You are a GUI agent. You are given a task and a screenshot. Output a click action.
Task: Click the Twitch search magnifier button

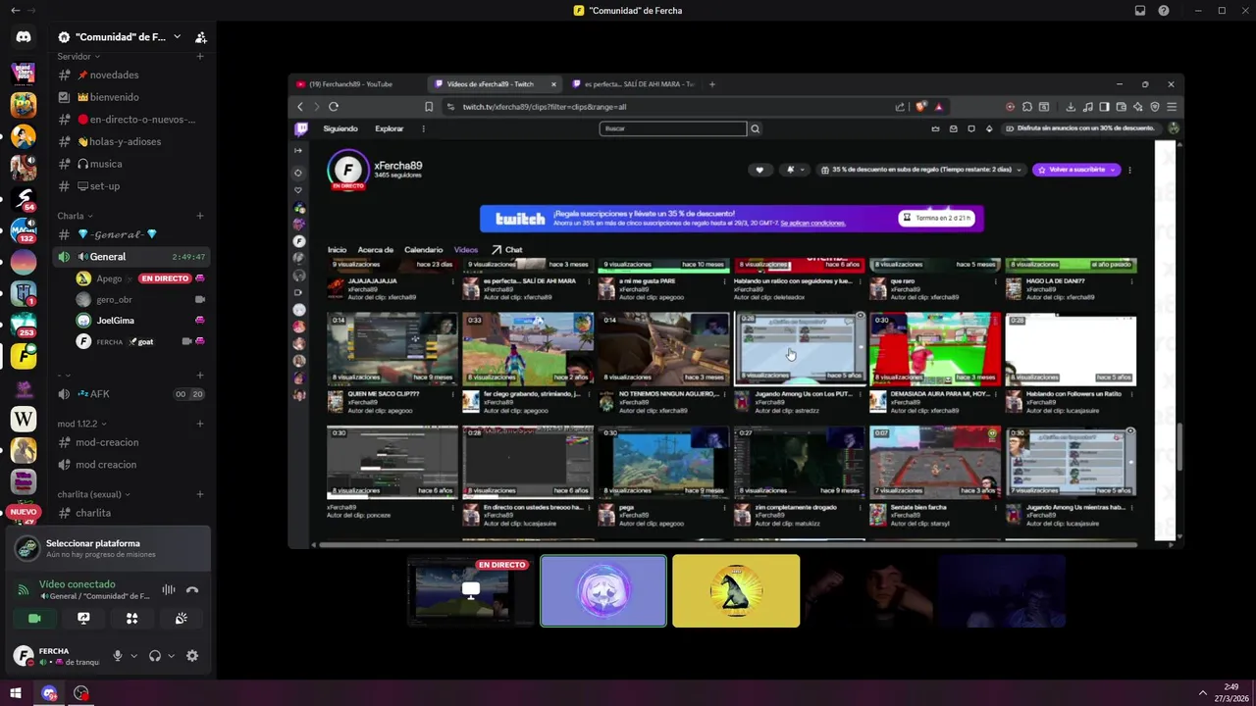click(x=755, y=128)
